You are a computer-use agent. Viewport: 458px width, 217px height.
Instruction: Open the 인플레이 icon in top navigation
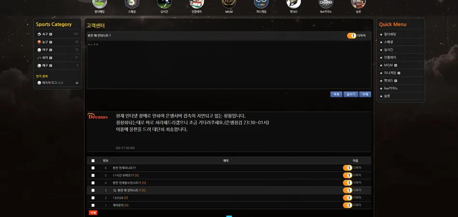pos(197,3)
